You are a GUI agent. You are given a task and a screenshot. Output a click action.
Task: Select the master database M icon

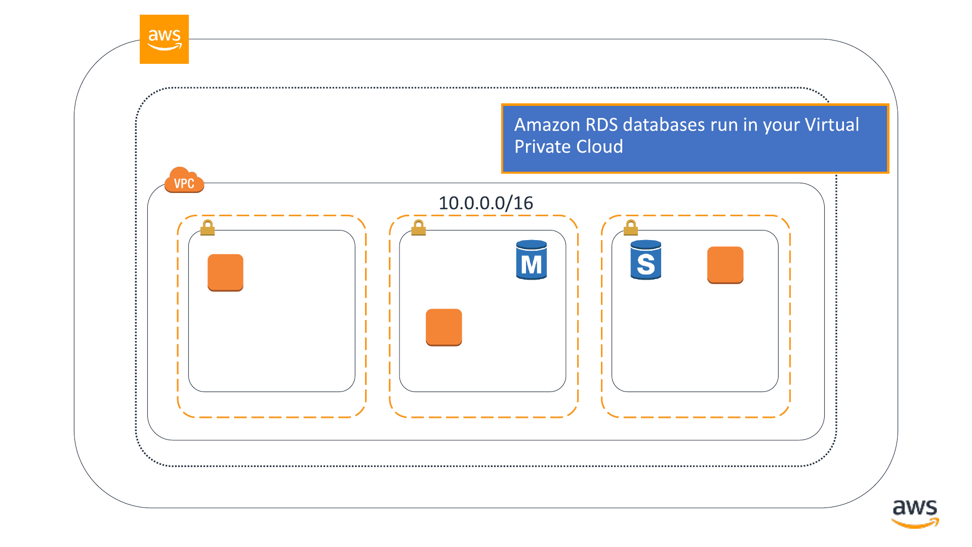click(532, 260)
